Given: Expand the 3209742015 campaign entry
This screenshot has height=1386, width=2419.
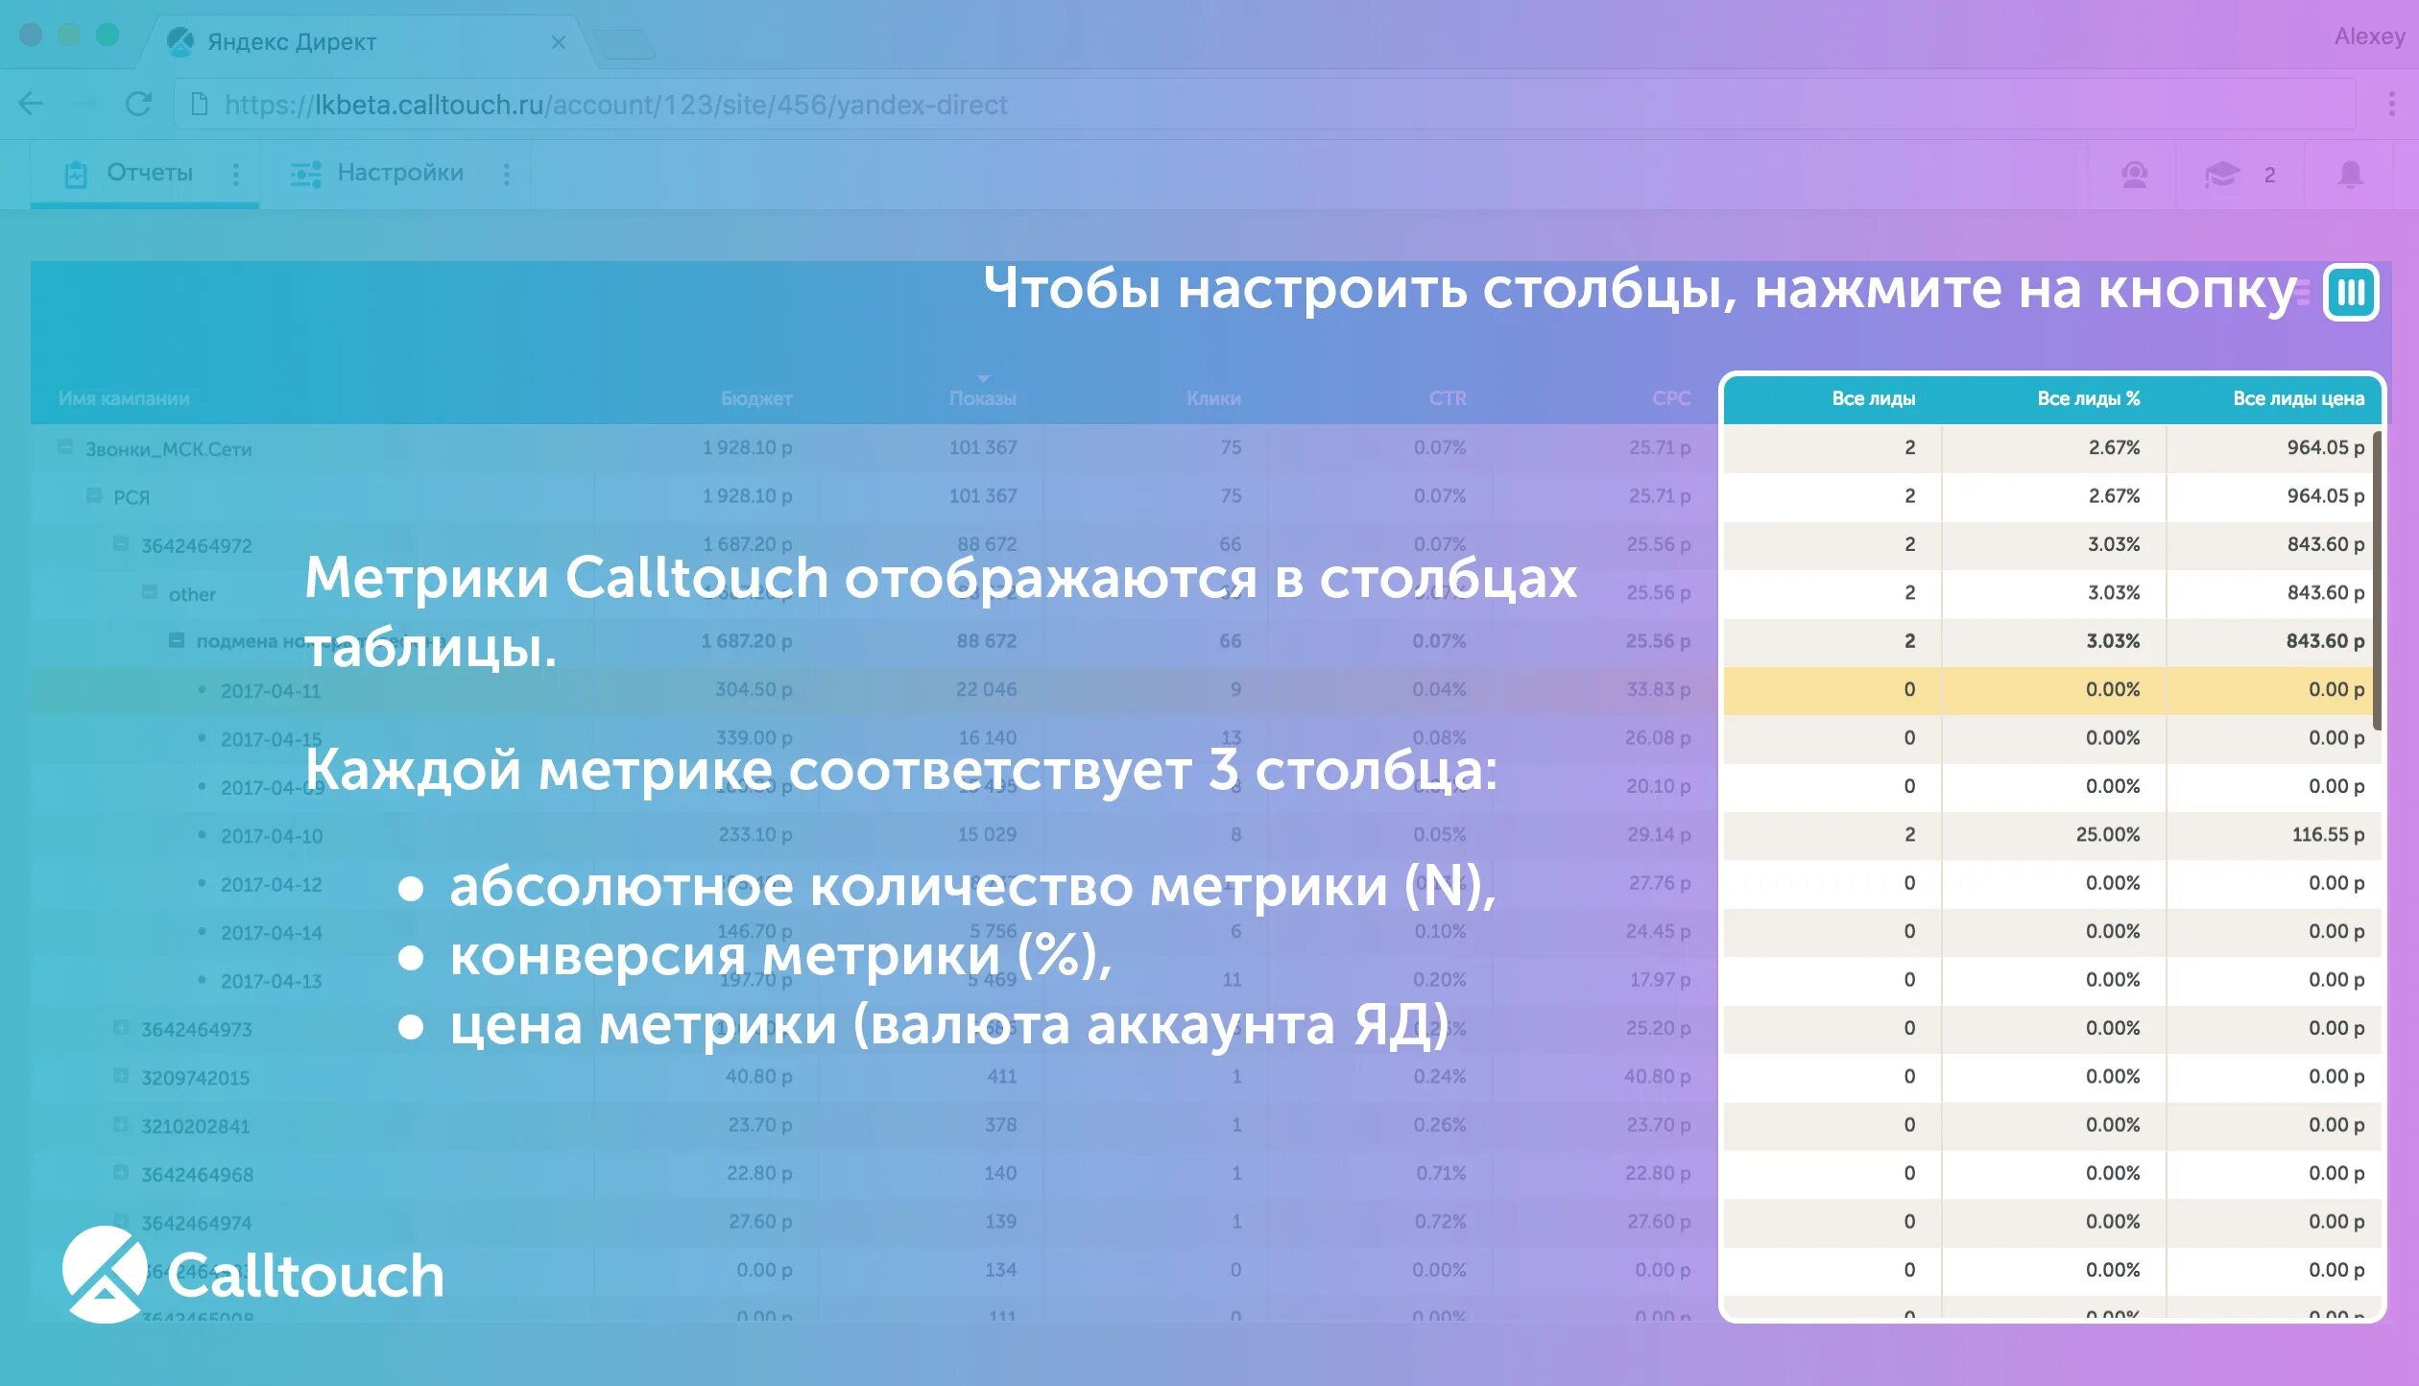Looking at the screenshot, I should [x=121, y=1077].
